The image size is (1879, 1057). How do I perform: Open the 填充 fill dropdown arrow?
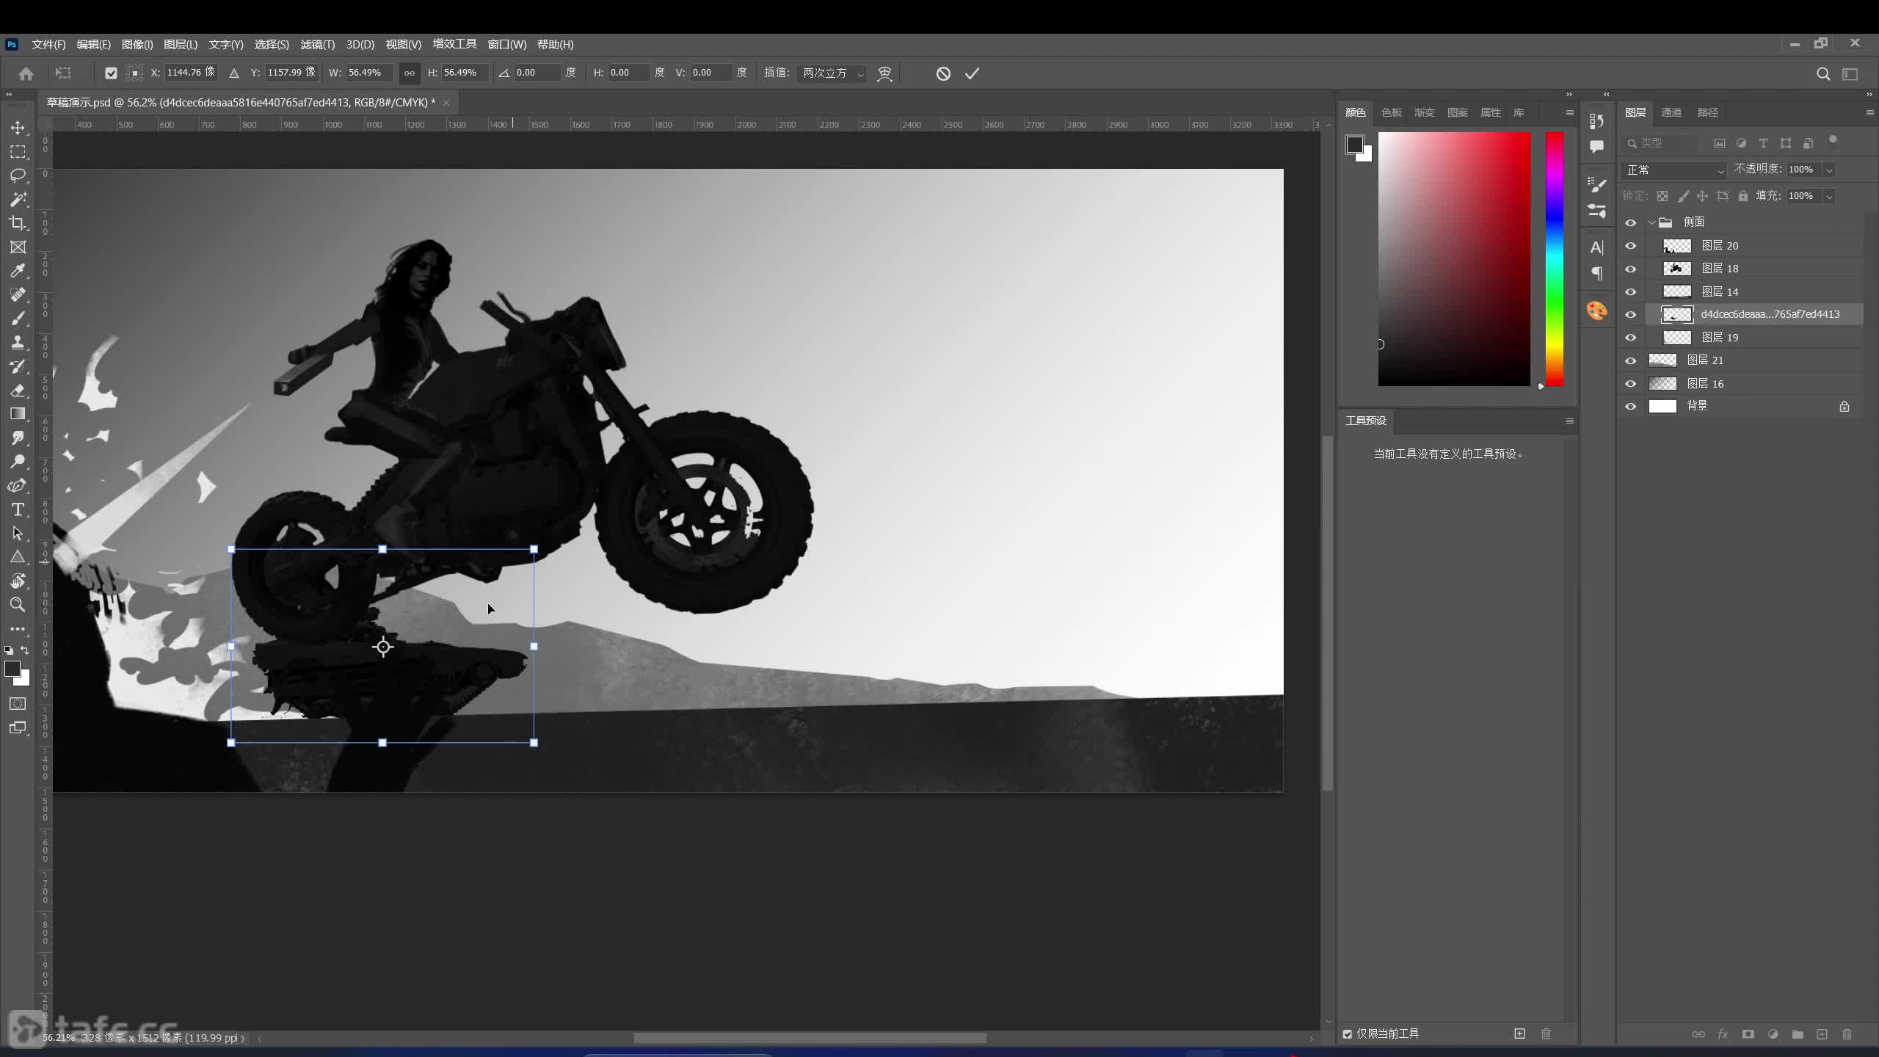(x=1829, y=196)
